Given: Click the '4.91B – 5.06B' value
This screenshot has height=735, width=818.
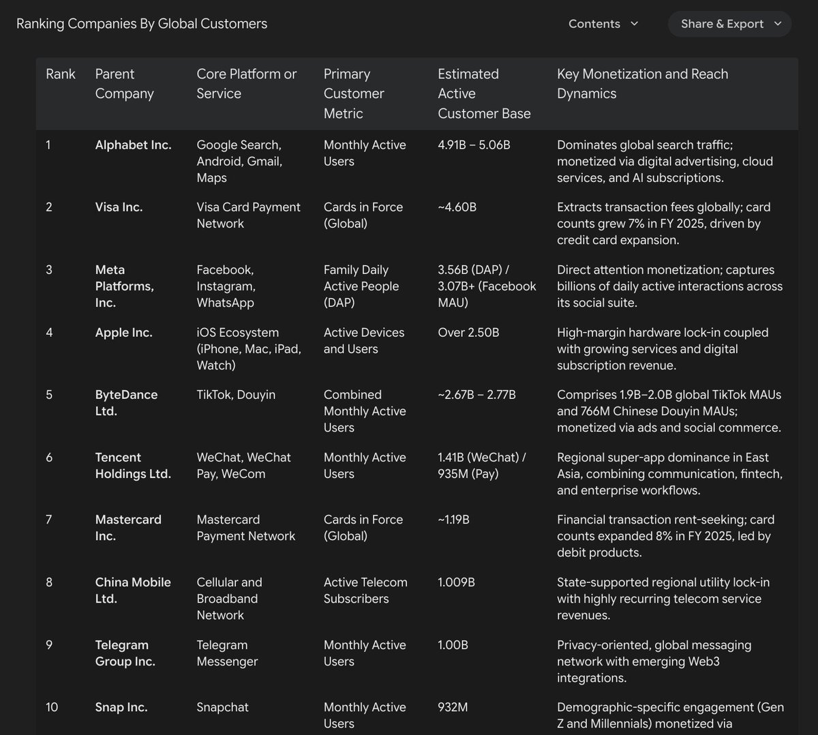Looking at the screenshot, I should (474, 145).
